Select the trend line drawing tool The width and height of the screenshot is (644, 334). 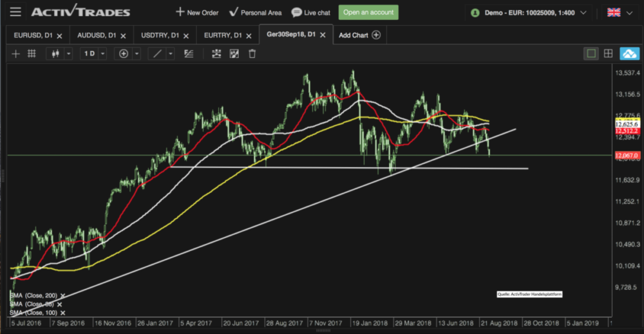pyautogui.click(x=157, y=54)
